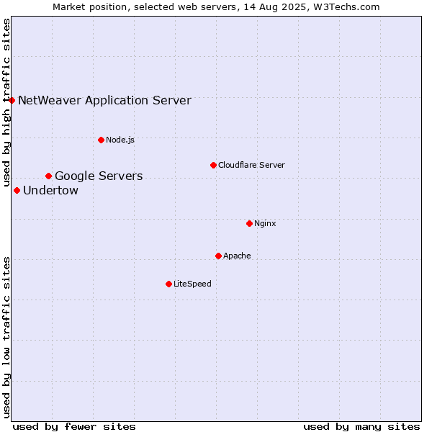The image size is (432, 432).
Task: Click the chart title "Market position, selected web servers"
Action: point(145,7)
